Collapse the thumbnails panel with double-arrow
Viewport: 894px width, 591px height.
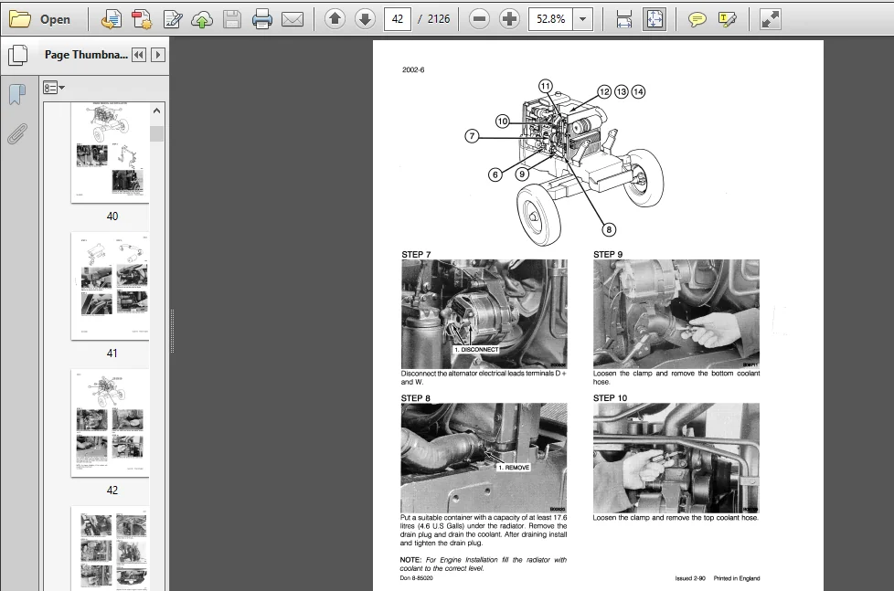coord(139,55)
